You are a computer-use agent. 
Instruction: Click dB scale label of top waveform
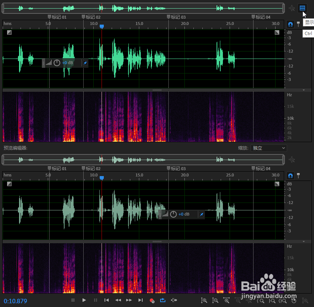(x=289, y=32)
